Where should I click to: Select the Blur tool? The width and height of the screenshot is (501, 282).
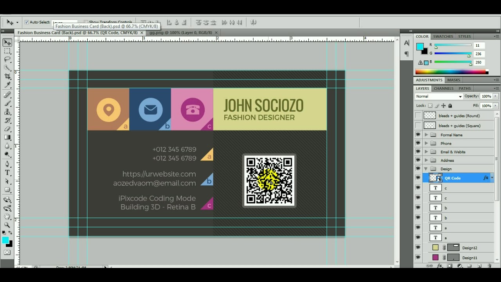click(x=7, y=146)
